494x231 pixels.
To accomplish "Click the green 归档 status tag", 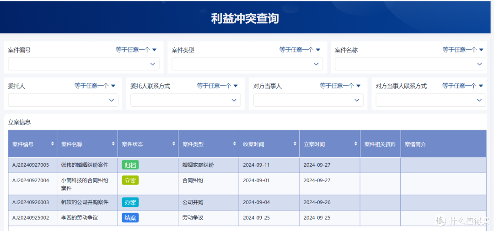I will point(130,165).
